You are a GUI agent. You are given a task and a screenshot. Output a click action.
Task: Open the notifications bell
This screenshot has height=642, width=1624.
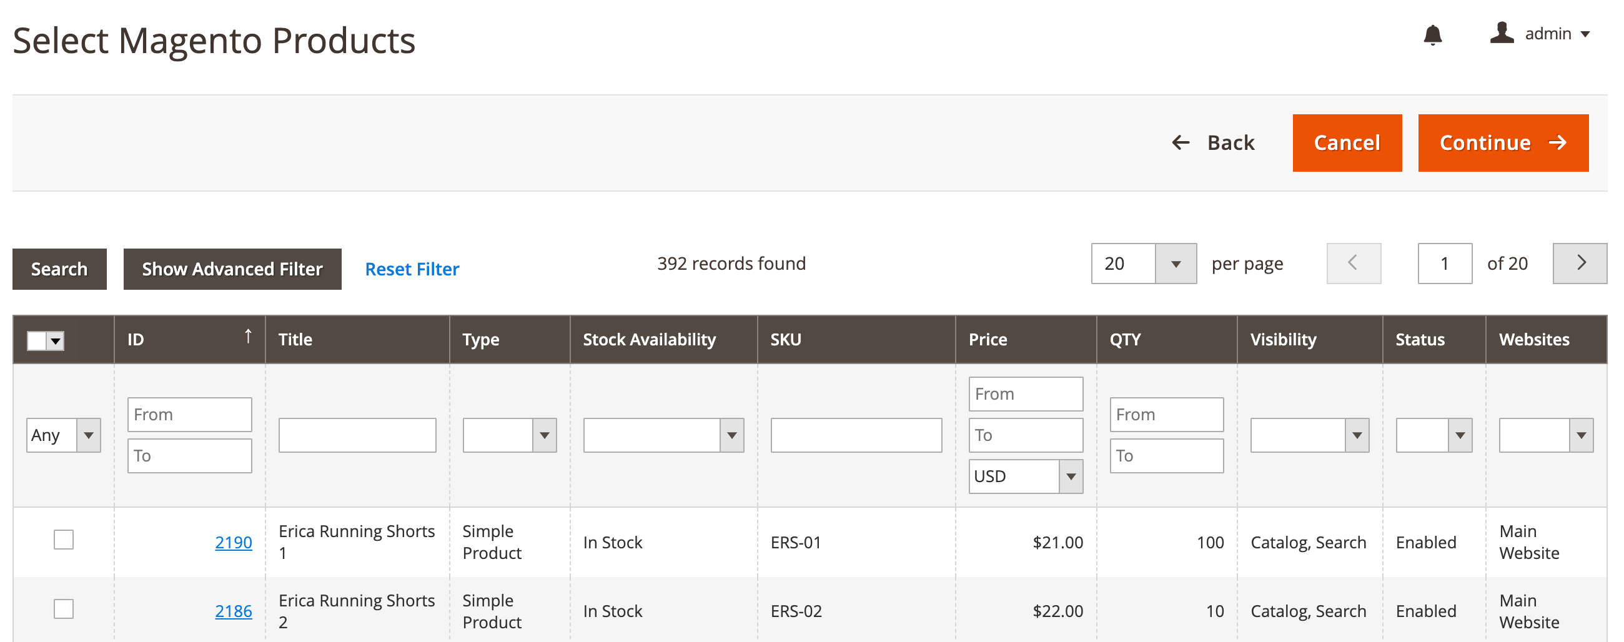tap(1432, 34)
